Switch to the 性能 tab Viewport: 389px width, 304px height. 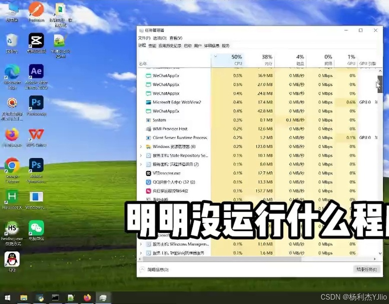[x=152, y=46]
